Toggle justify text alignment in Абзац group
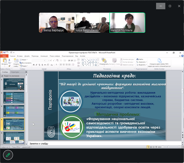Screen dimensions: 184x163 70,64
